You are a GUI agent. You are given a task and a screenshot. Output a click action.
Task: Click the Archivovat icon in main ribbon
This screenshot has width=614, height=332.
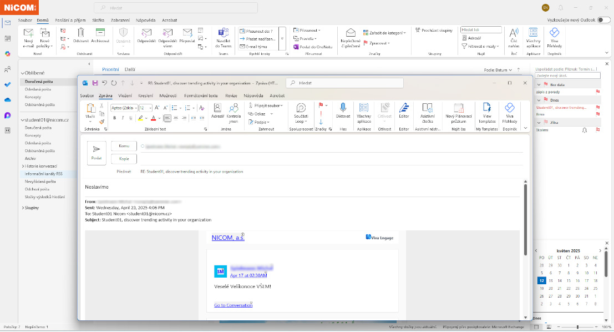100,34
